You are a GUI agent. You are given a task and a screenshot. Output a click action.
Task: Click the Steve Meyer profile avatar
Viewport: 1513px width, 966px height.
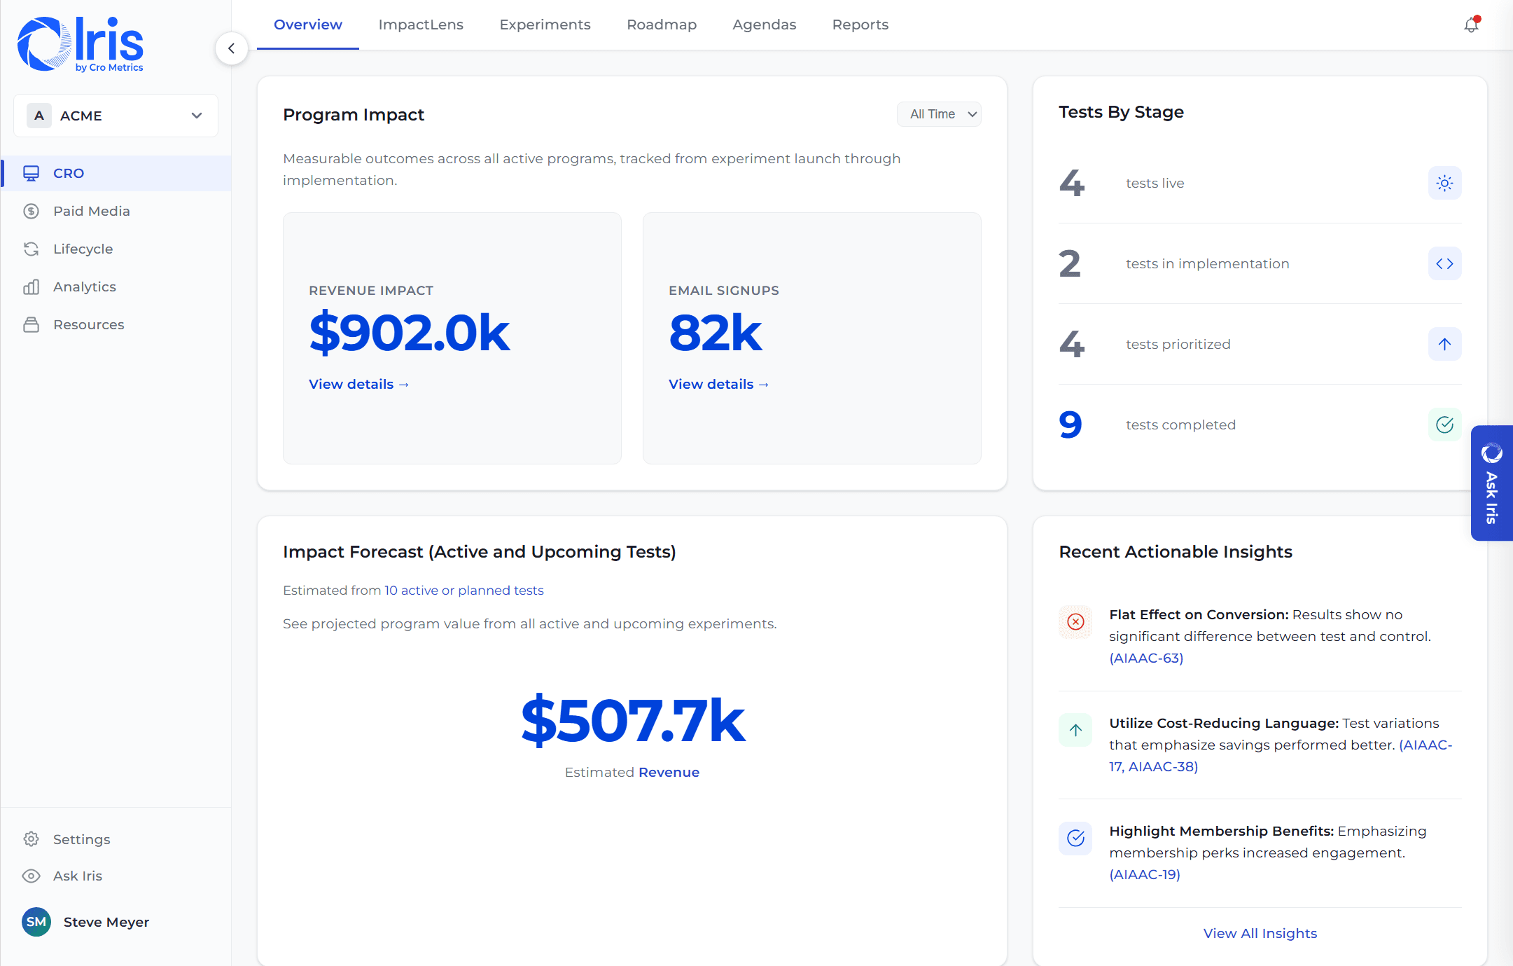pos(36,922)
